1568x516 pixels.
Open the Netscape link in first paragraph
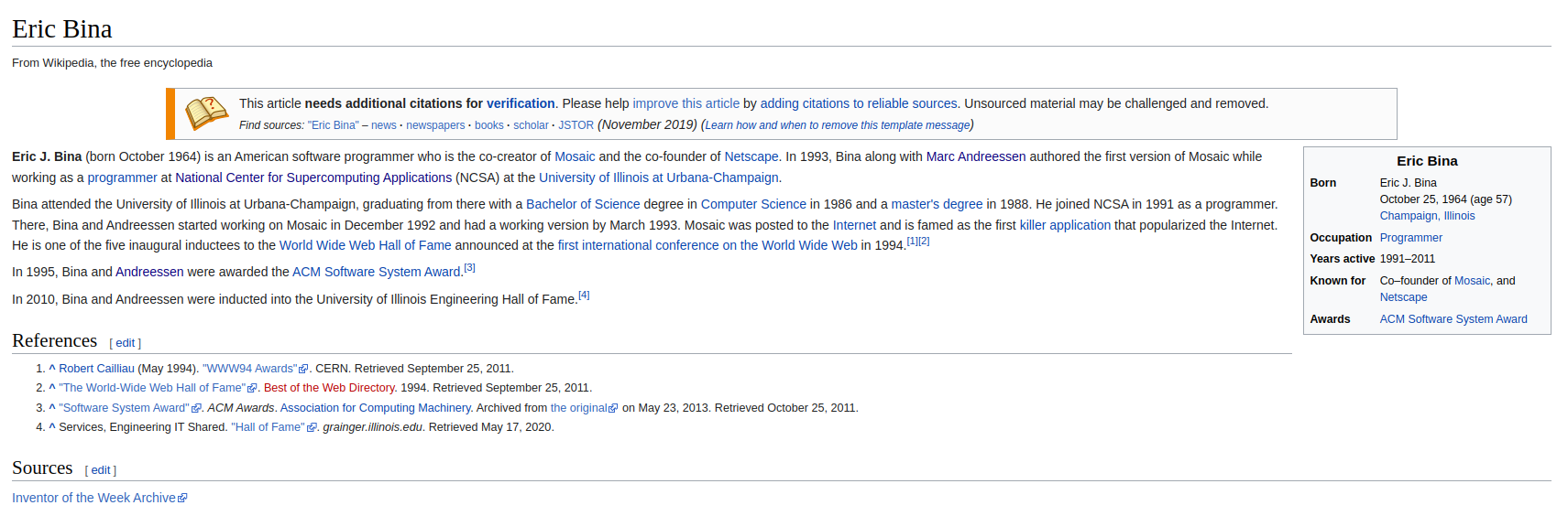point(751,156)
